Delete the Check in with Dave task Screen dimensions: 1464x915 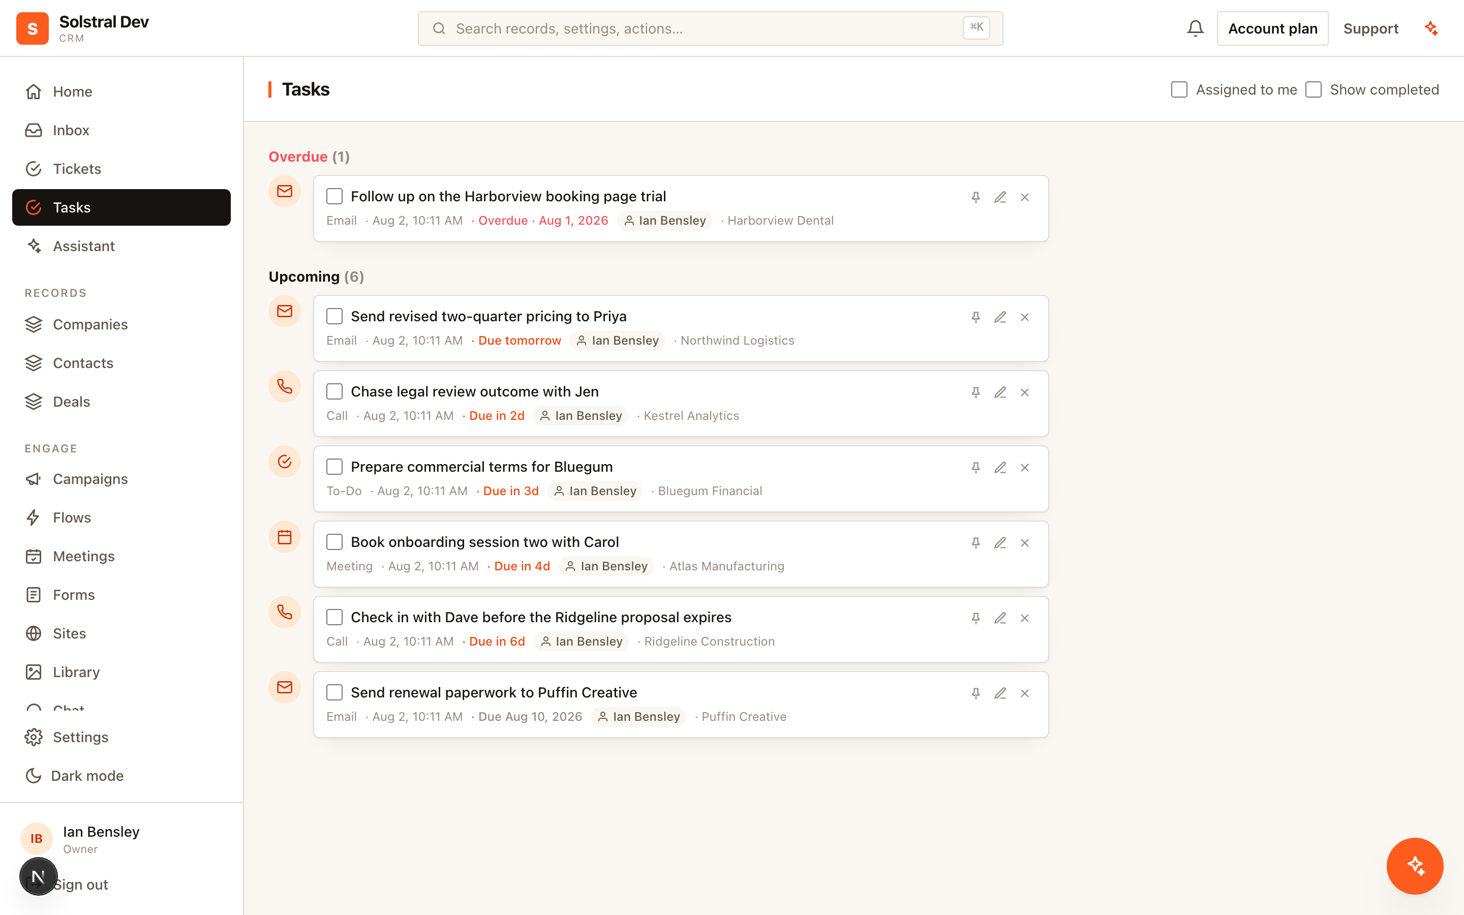(1025, 618)
